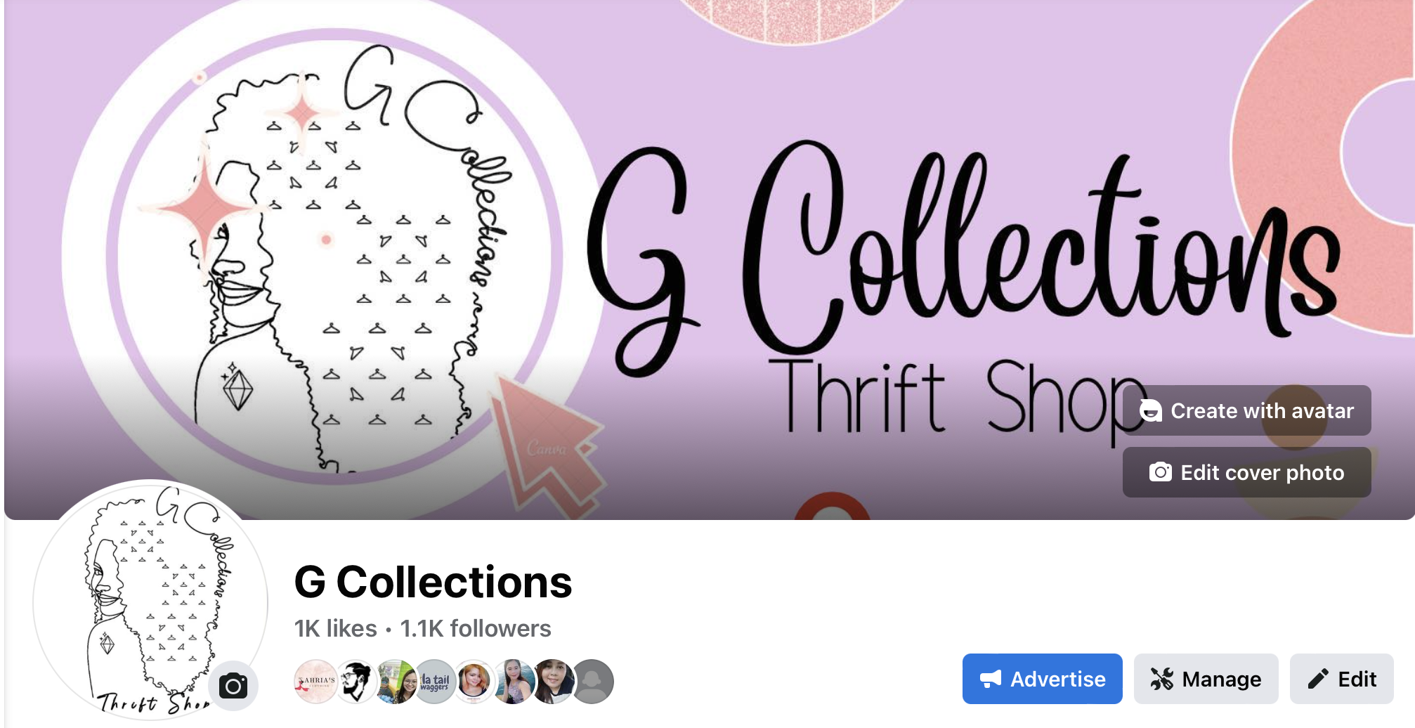Open the bearded man sketch follower avatar
This screenshot has height=728, width=1415.
coord(357,682)
